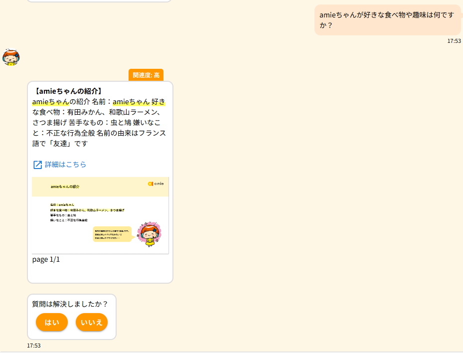Click the 【amieちゃんの紹介】 card heading
This screenshot has height=353, width=463.
68,91
